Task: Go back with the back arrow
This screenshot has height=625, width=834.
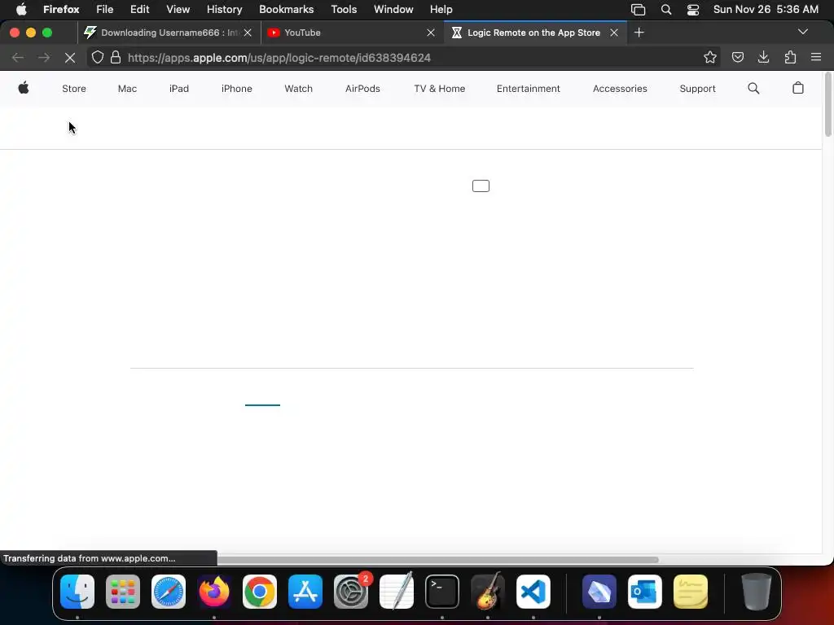Action: coord(18,58)
